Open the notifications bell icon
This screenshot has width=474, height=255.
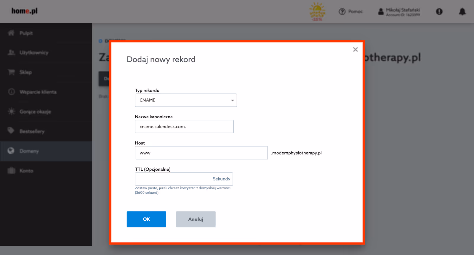(462, 12)
